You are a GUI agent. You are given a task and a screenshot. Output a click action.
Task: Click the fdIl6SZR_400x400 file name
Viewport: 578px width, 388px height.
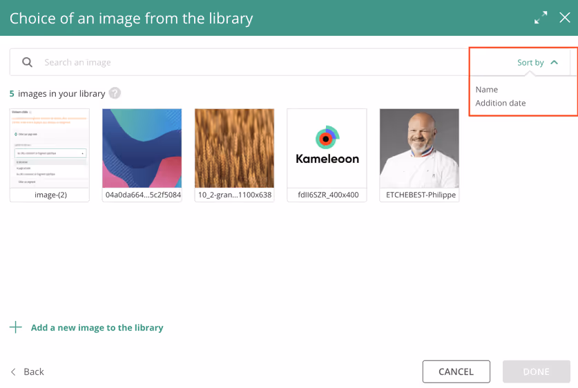point(328,195)
